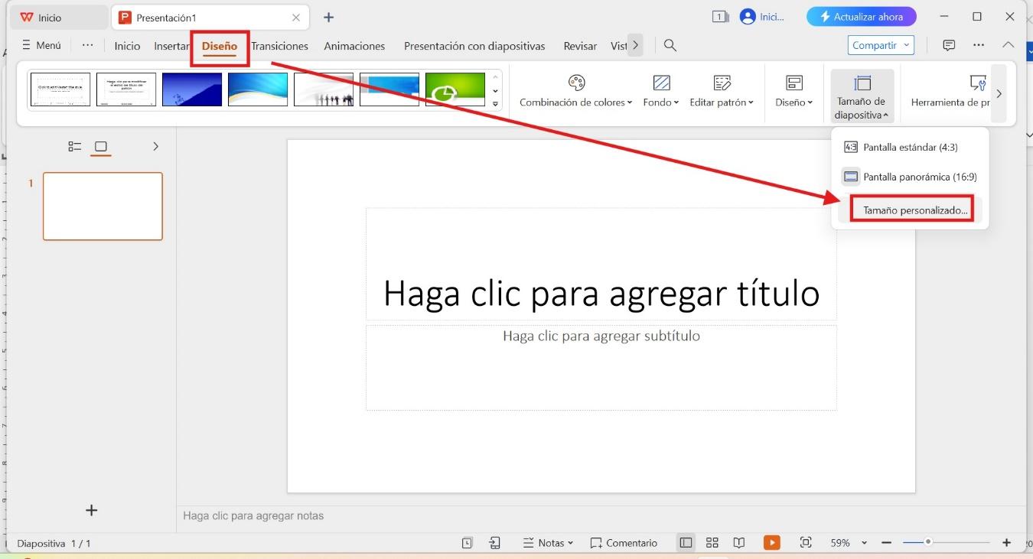Open the Revisar ribbon tab

click(579, 46)
